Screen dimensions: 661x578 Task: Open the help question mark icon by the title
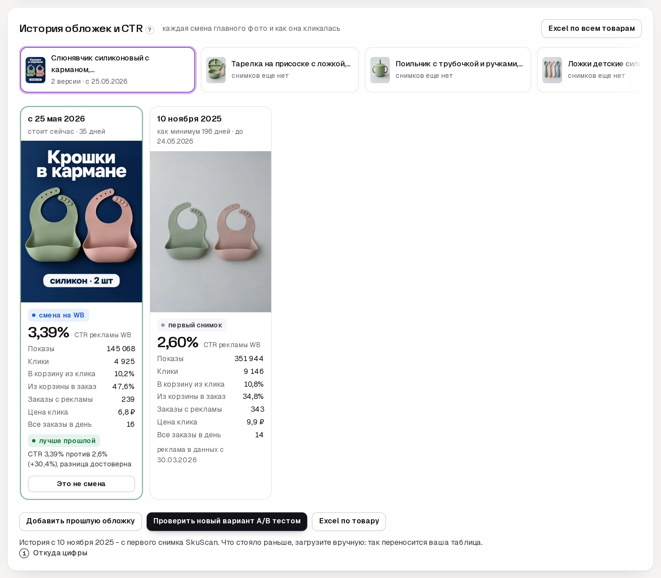150,30
